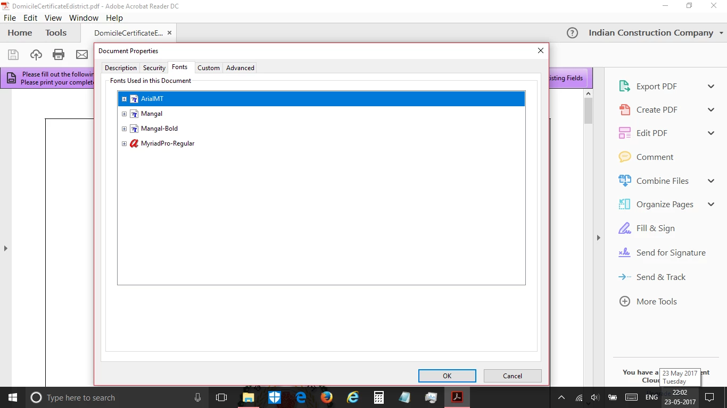The width and height of the screenshot is (727, 408).
Task: Click the Create PDF icon
Action: click(x=624, y=109)
